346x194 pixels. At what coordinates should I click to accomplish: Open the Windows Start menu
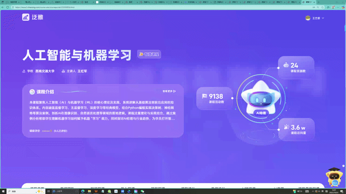3,191
